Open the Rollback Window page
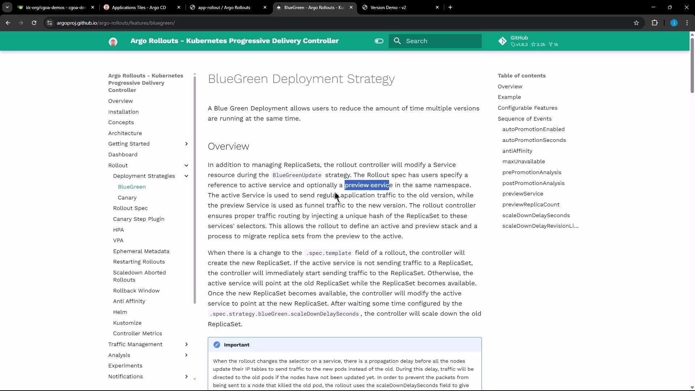695x391 pixels. [136, 291]
